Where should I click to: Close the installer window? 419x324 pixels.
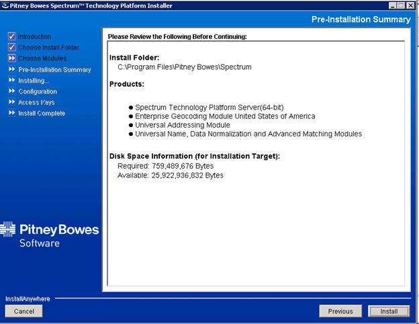(410, 5)
